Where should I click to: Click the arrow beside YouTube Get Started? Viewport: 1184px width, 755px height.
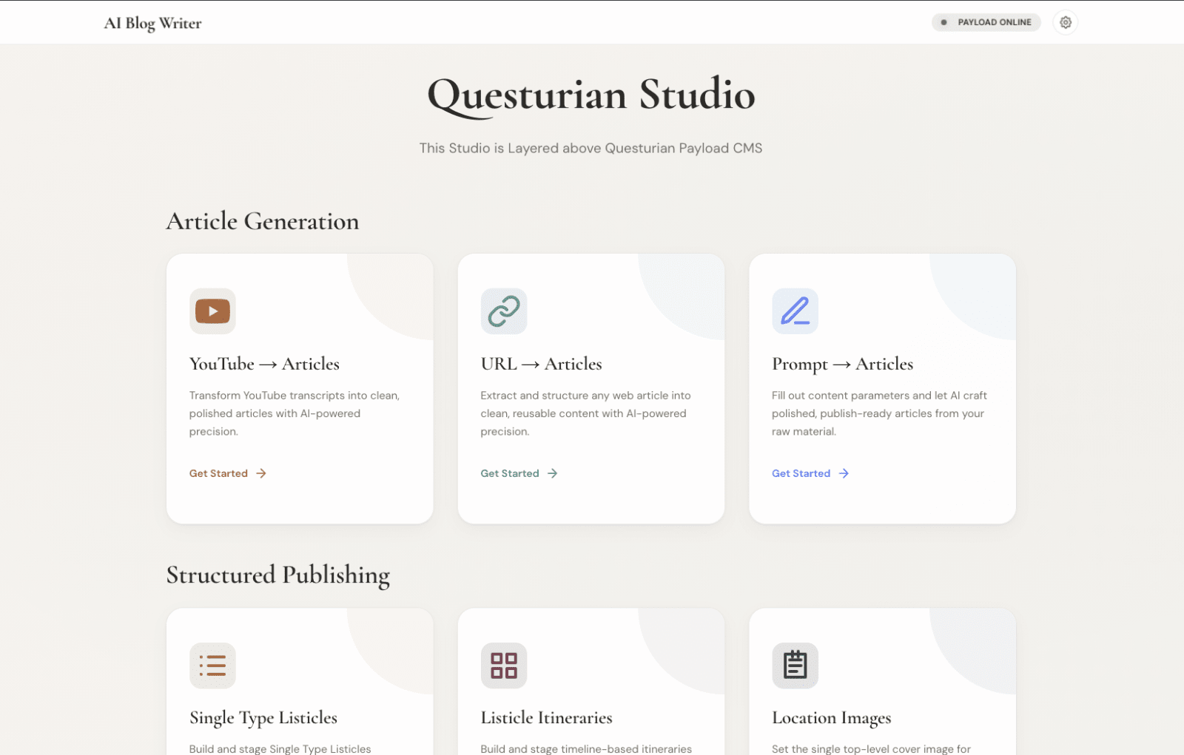point(261,473)
